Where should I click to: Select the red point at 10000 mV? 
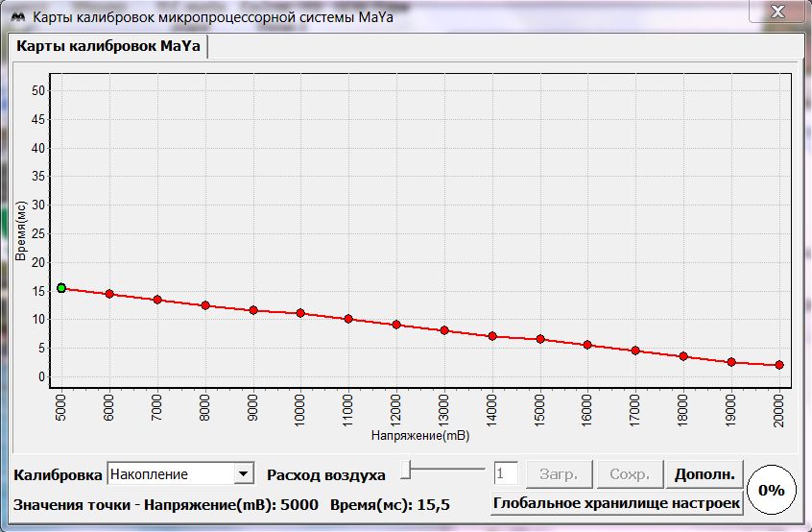tap(300, 313)
